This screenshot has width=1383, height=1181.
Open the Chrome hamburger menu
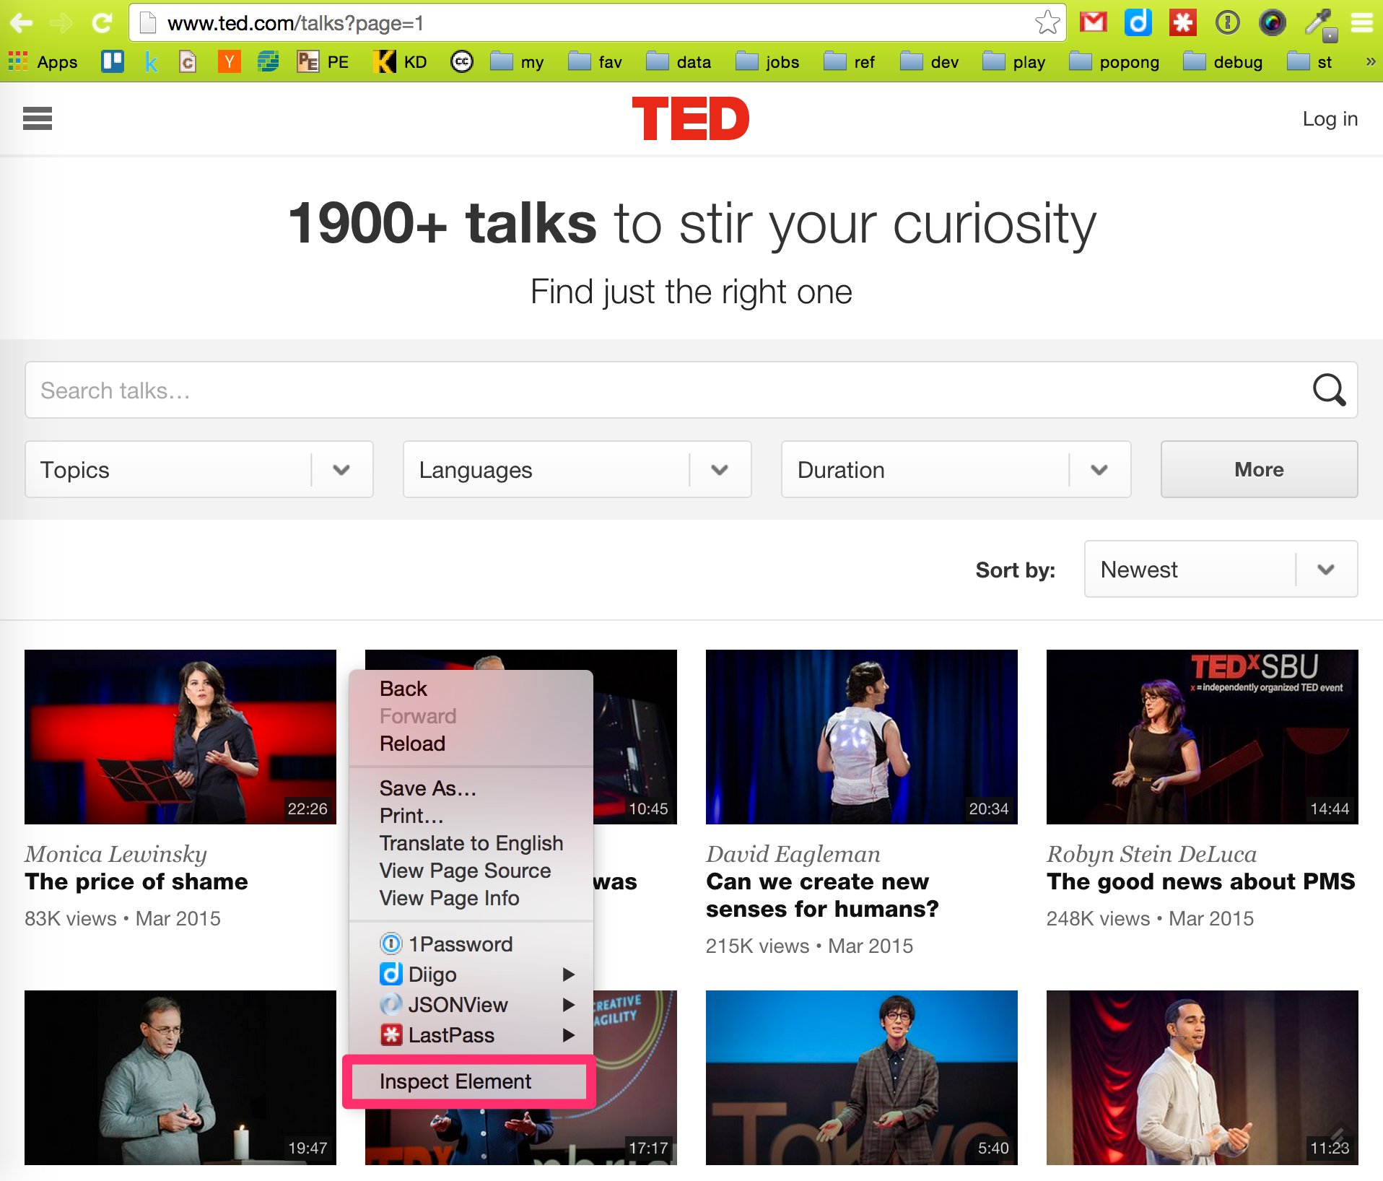pyautogui.click(x=1362, y=23)
